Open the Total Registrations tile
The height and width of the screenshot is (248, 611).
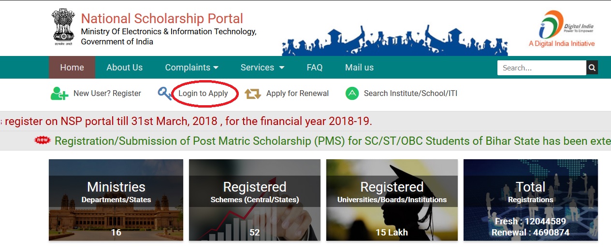pos(530,200)
